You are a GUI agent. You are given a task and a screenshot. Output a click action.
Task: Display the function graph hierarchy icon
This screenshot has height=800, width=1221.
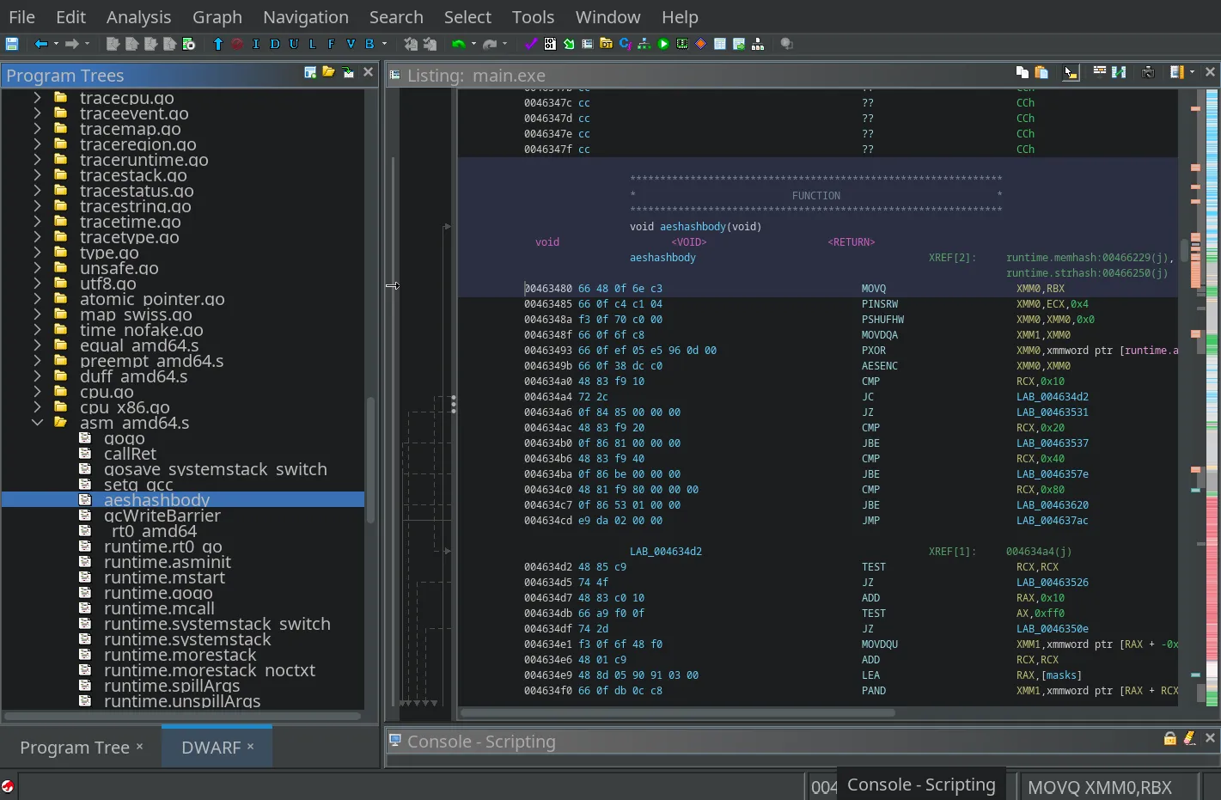(x=644, y=44)
